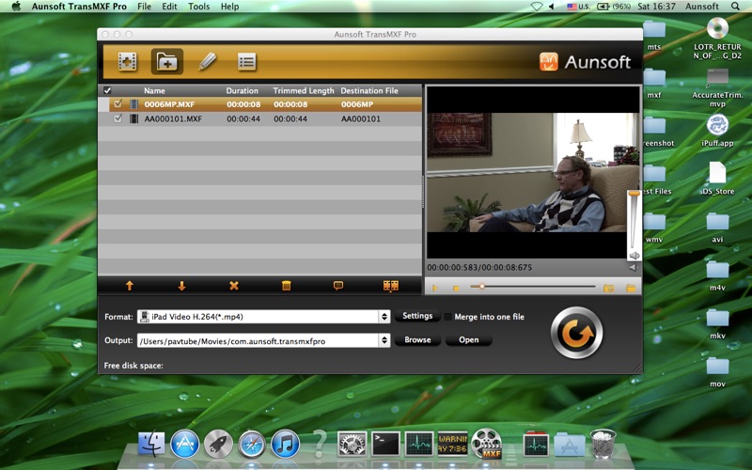Image resolution: width=752 pixels, height=470 pixels.
Task: Click the Destination File column header
Action: 369,90
